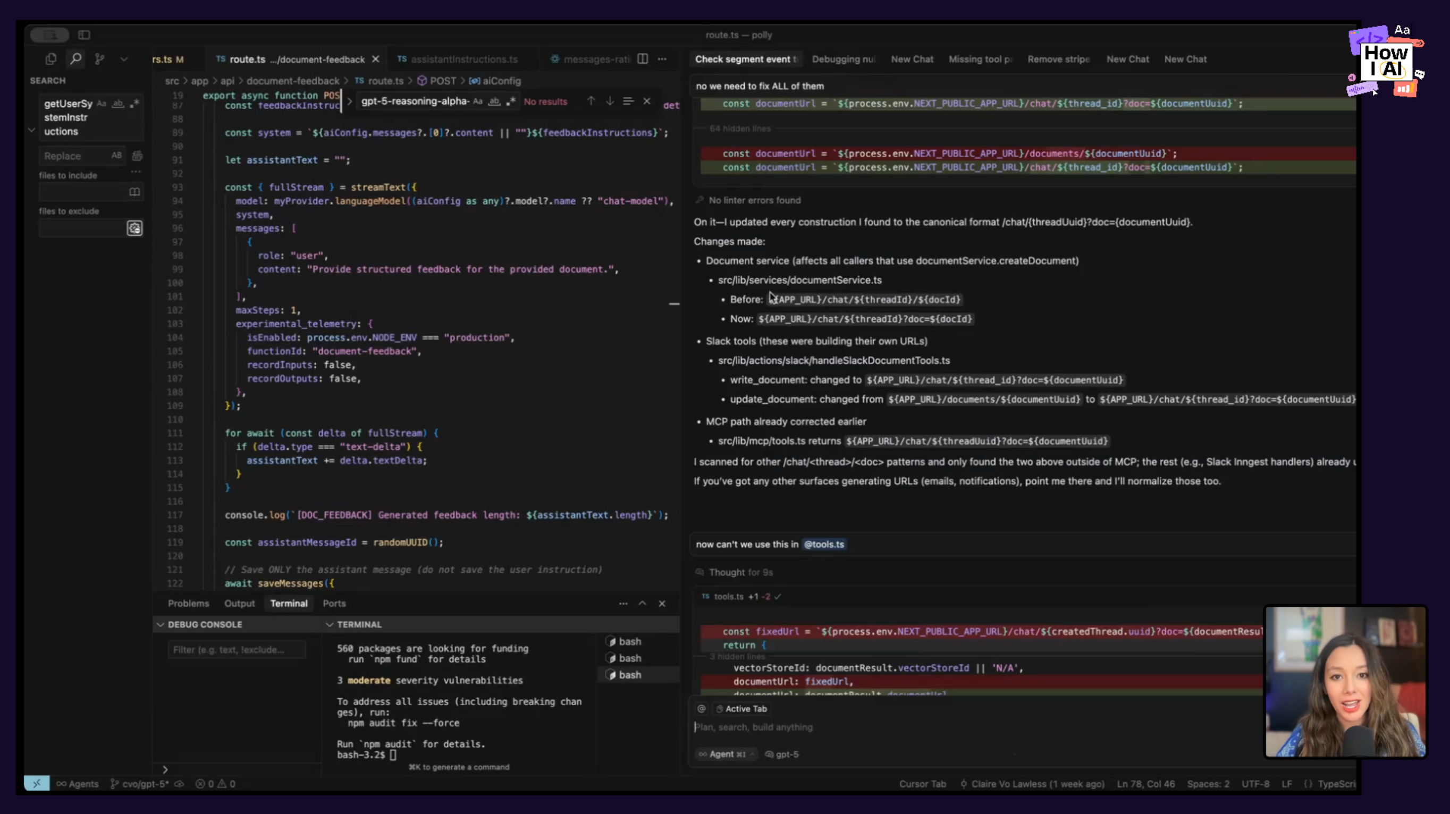Switch to the Problems panel tab
The height and width of the screenshot is (814, 1450).
(x=188, y=603)
